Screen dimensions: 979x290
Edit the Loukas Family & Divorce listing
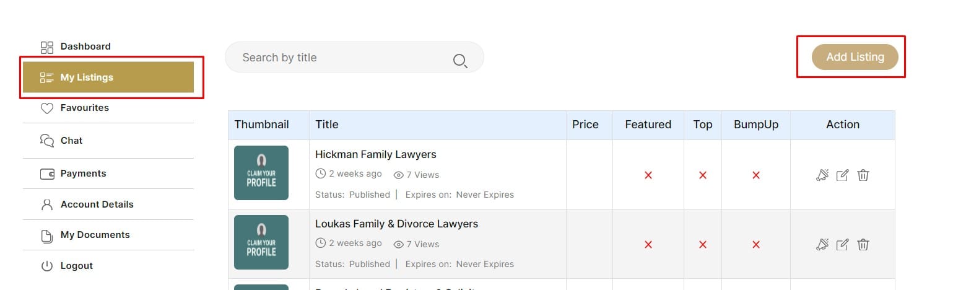(842, 245)
